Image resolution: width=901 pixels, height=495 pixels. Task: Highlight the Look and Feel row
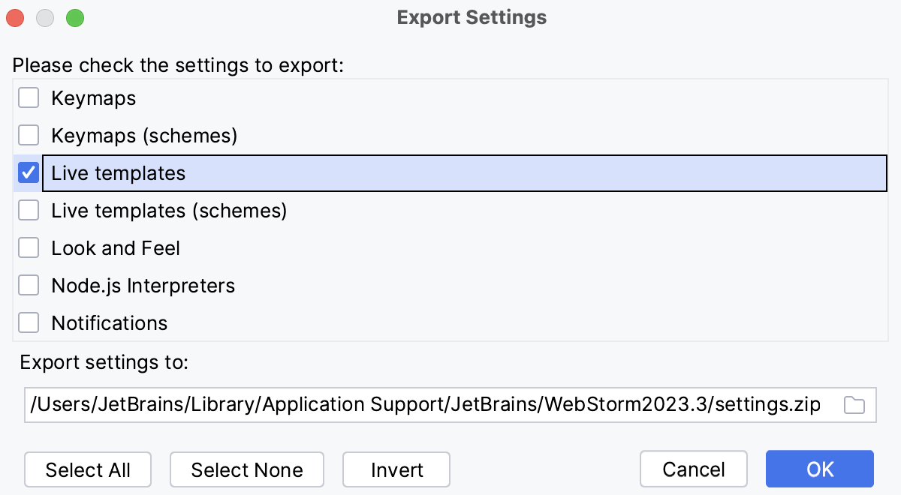(115, 247)
